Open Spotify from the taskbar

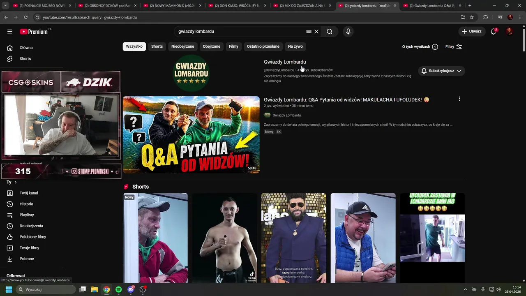point(119,289)
